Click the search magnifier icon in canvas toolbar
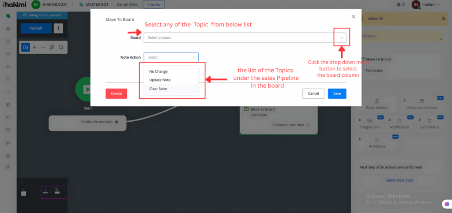452x213 pixels. tap(61, 47)
